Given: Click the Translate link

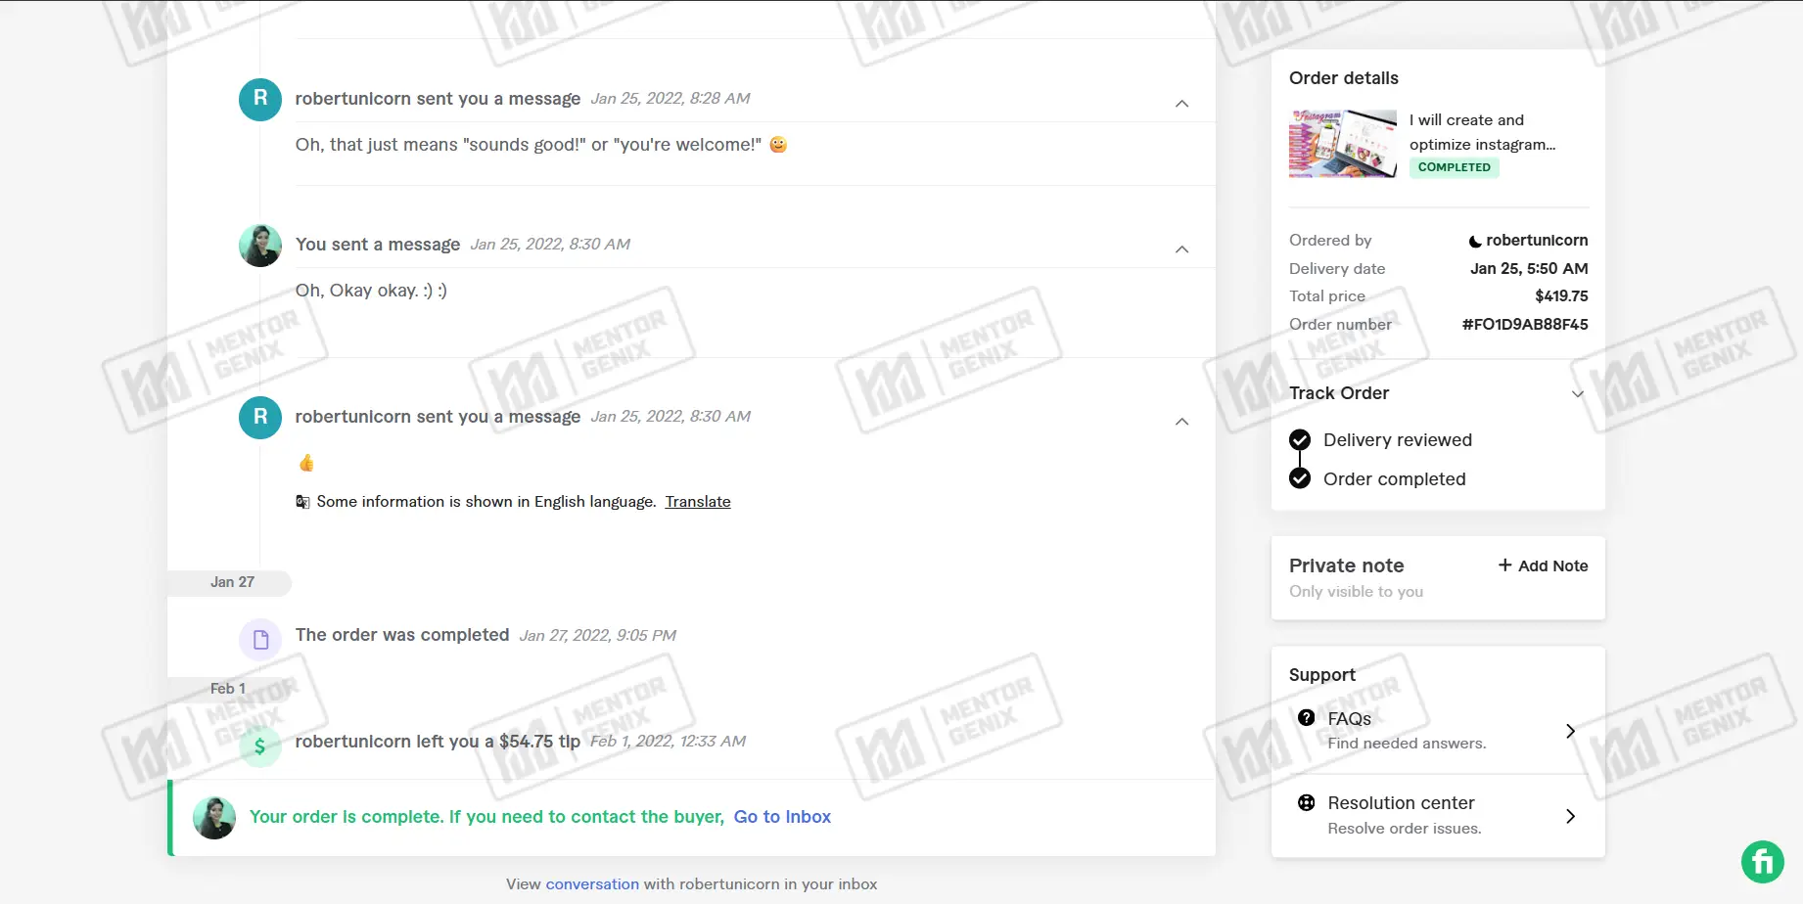Looking at the screenshot, I should tap(698, 502).
